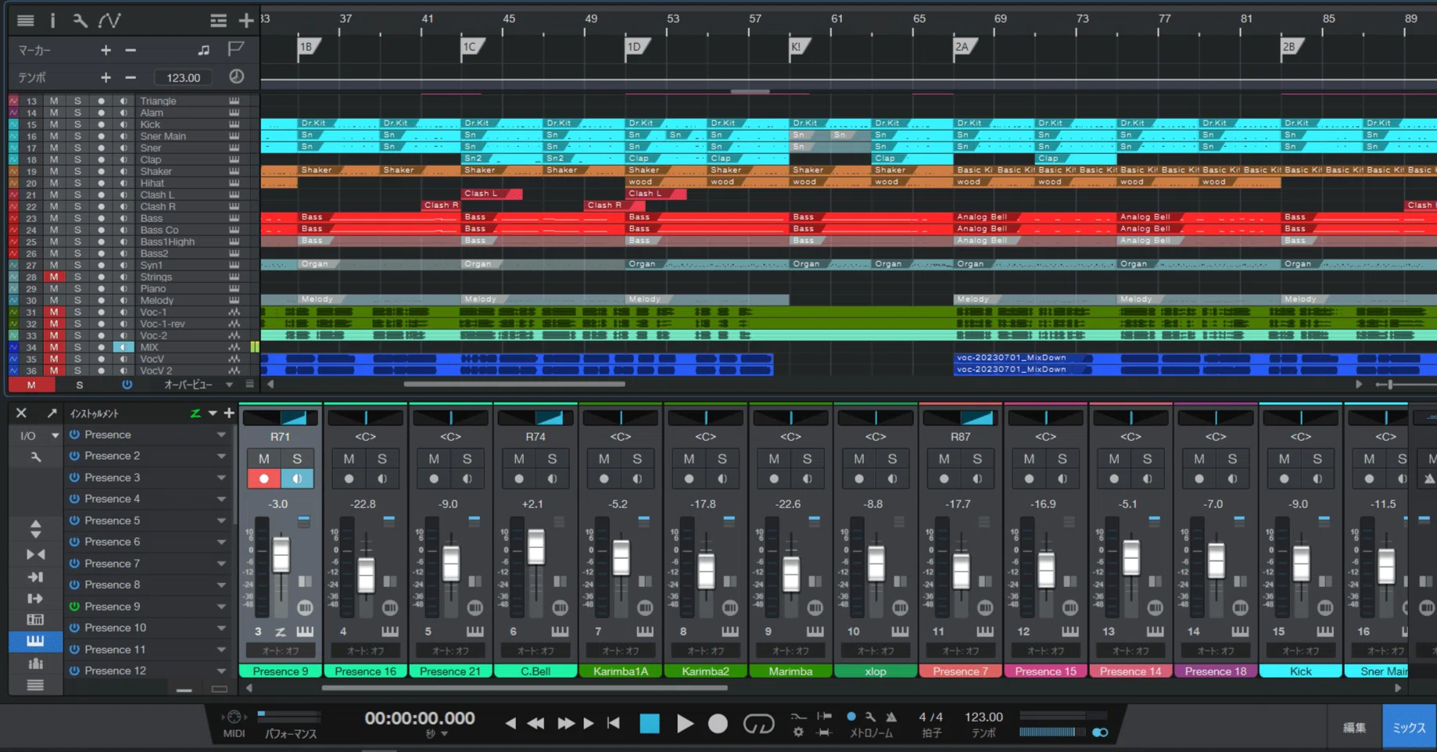
Task: Open the inspector info icon
Action: 52,20
